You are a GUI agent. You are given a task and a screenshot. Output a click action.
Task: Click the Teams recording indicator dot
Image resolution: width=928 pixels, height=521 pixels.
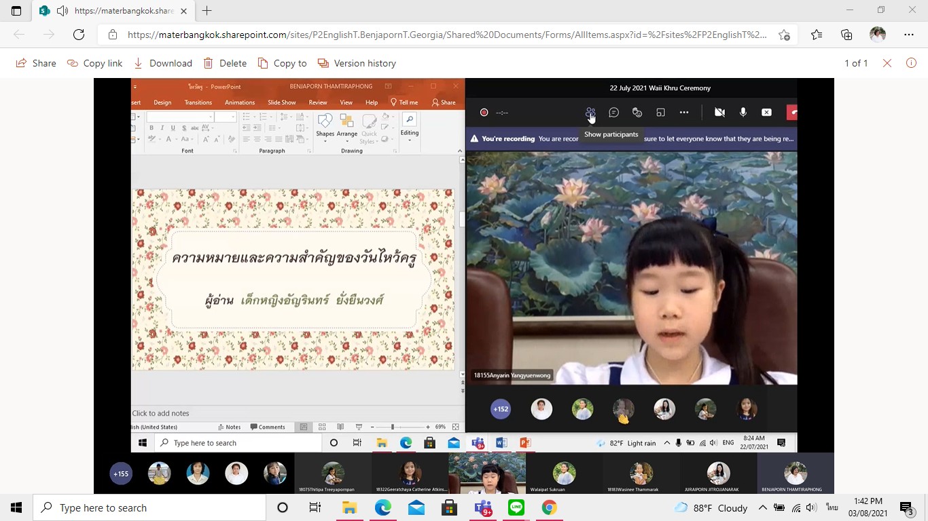(484, 113)
